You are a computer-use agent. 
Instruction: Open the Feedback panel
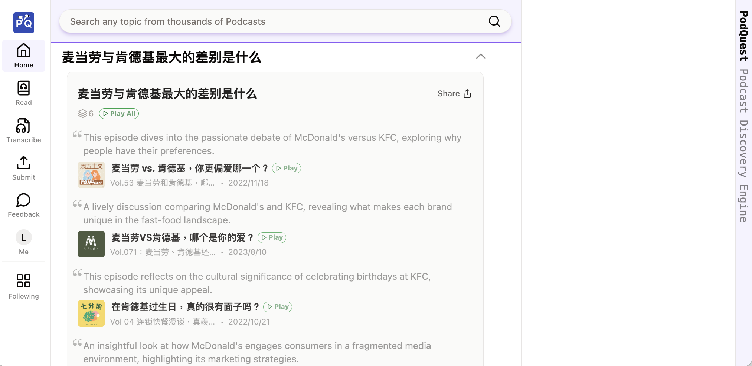click(23, 205)
